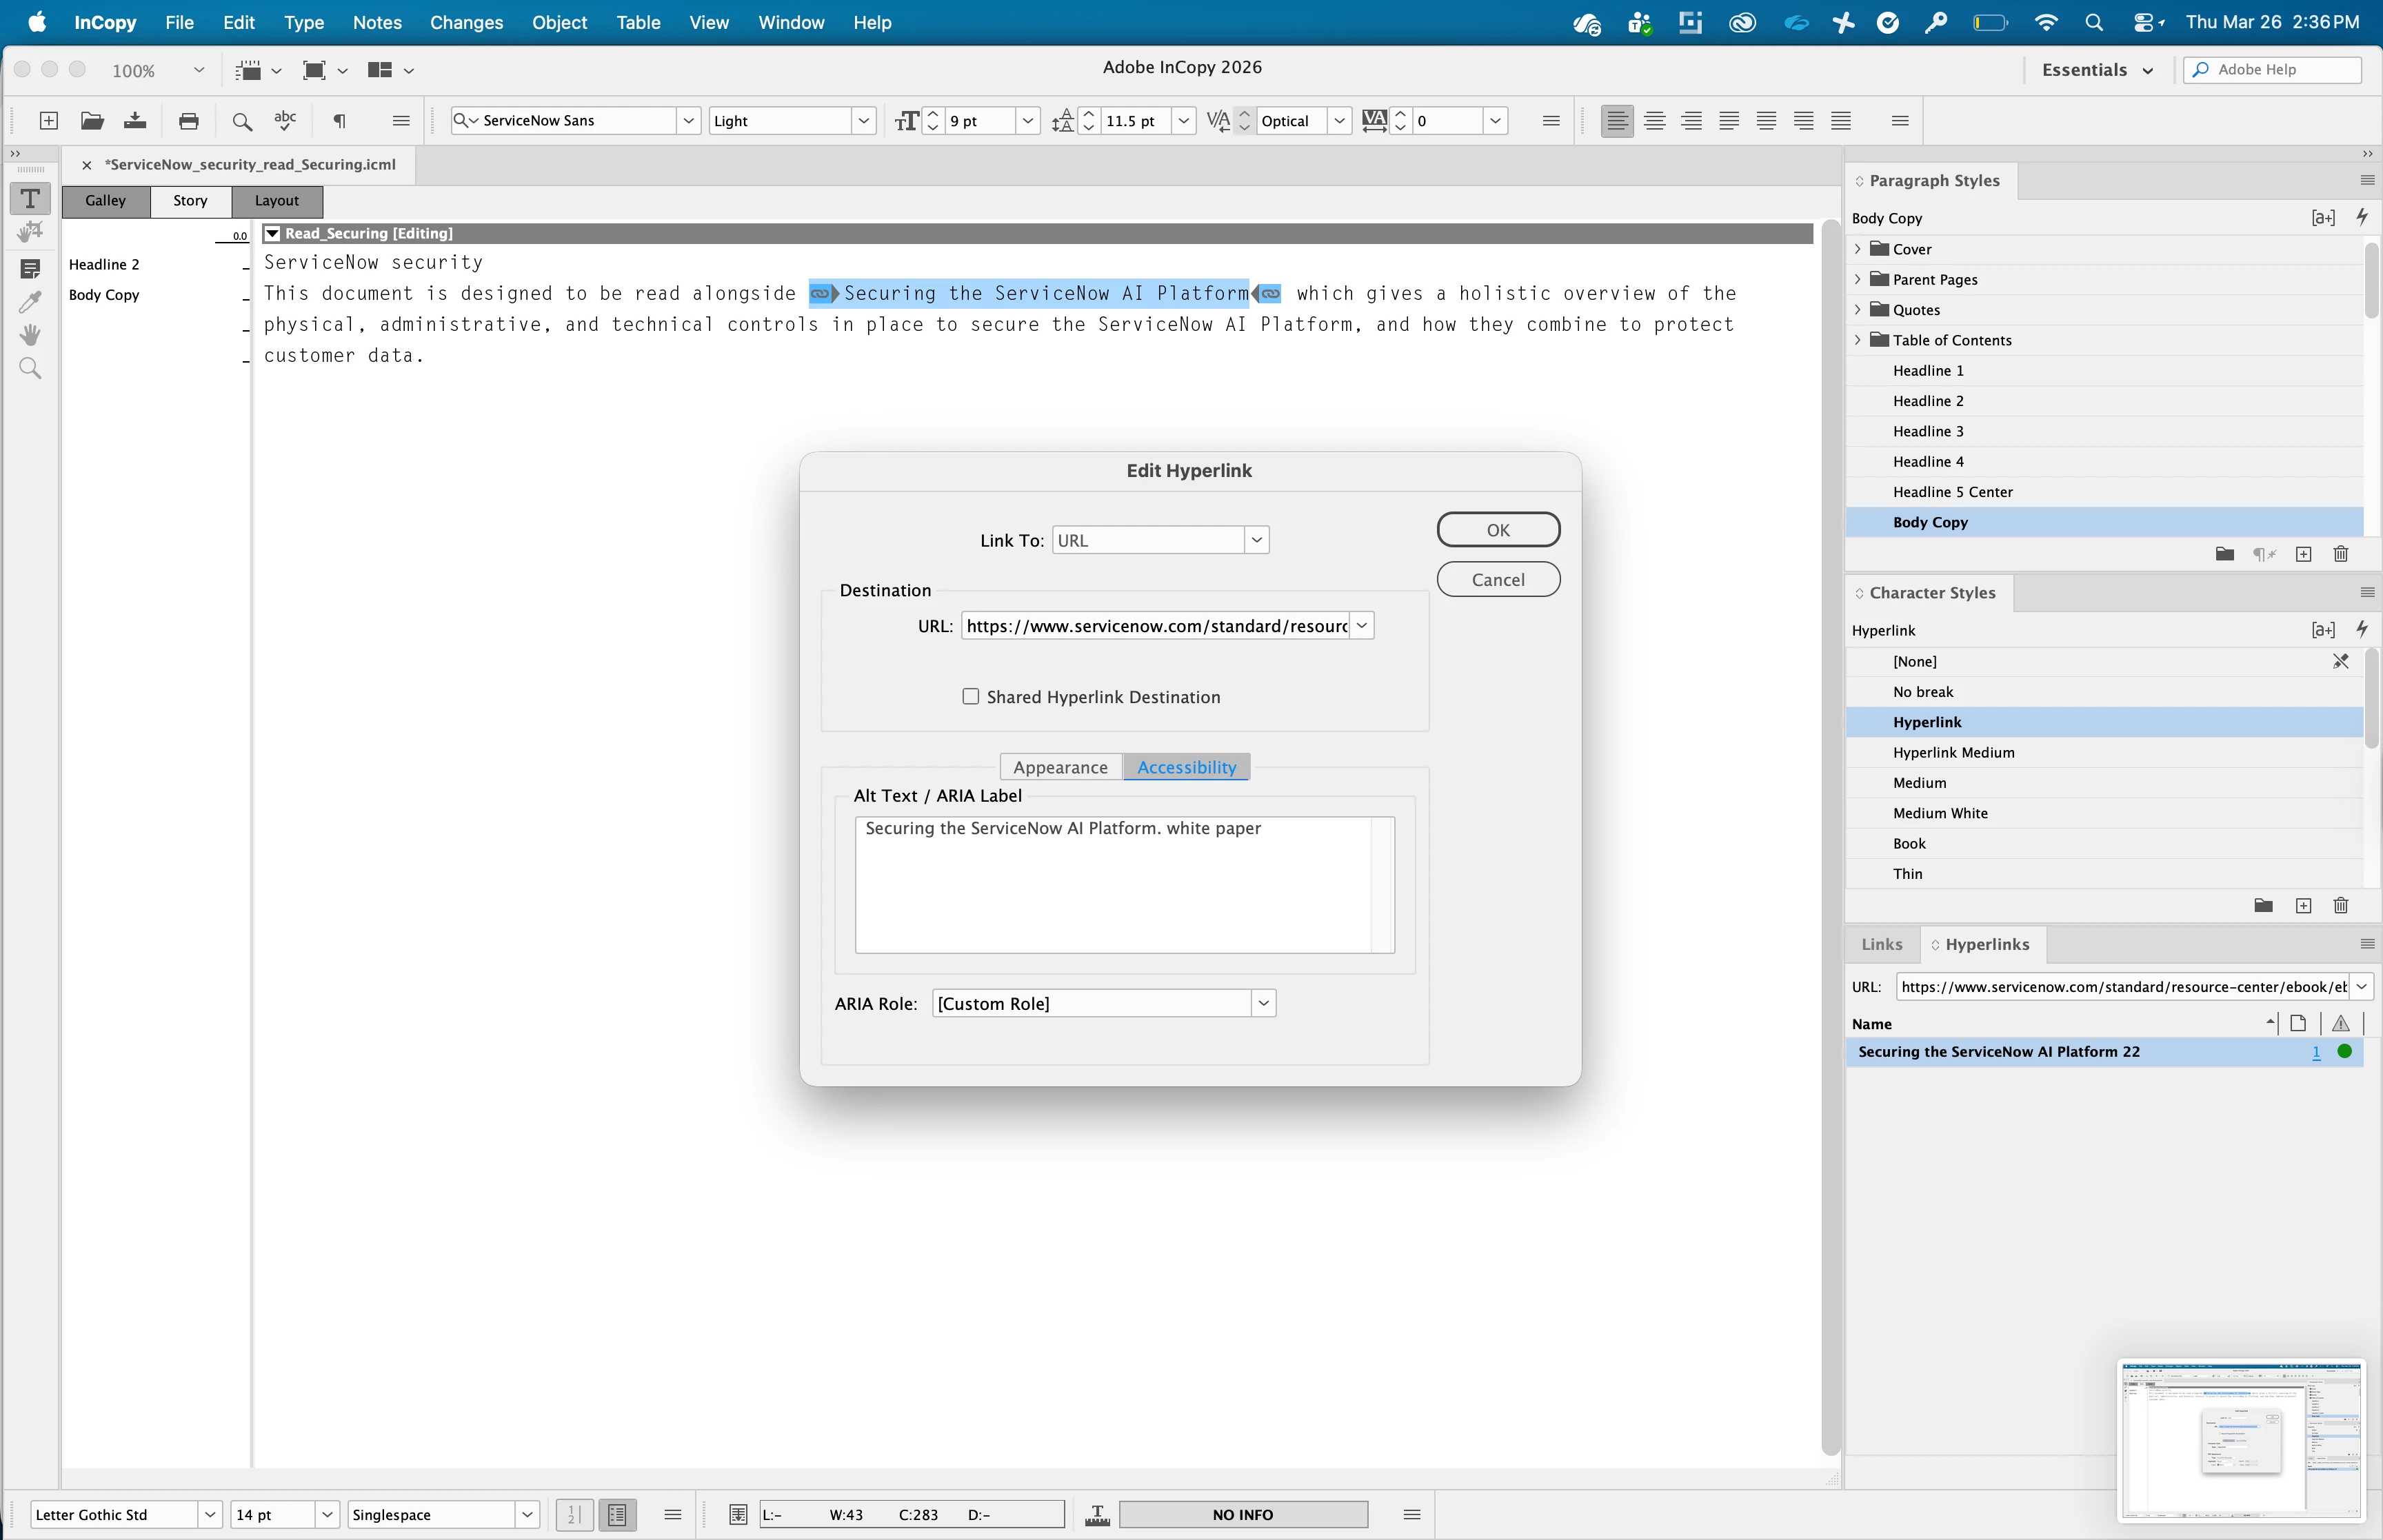Switch to the Appearance tab
This screenshot has width=2383, height=1540.
[1060, 767]
